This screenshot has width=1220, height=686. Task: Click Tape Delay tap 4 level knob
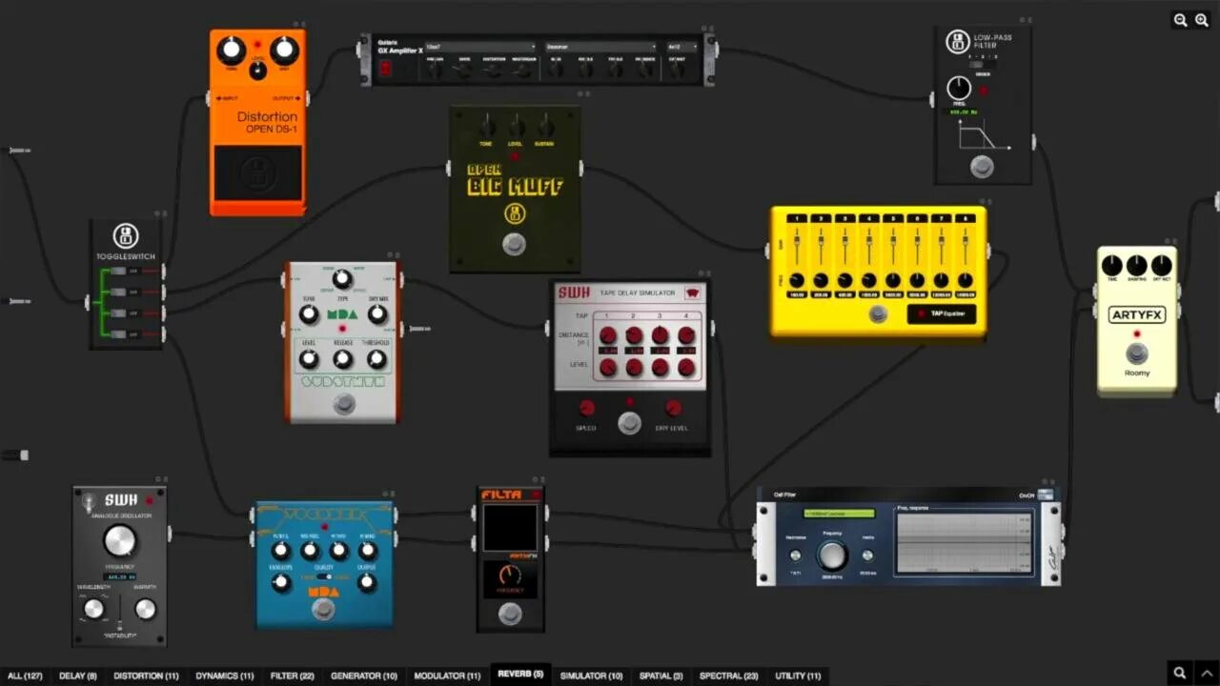point(685,367)
